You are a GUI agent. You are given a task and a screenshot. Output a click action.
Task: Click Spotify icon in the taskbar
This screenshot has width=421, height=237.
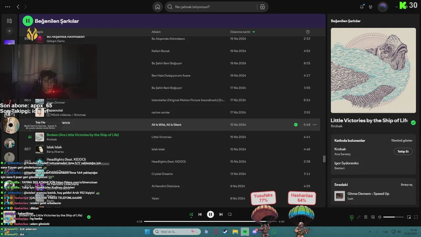(x=245, y=232)
